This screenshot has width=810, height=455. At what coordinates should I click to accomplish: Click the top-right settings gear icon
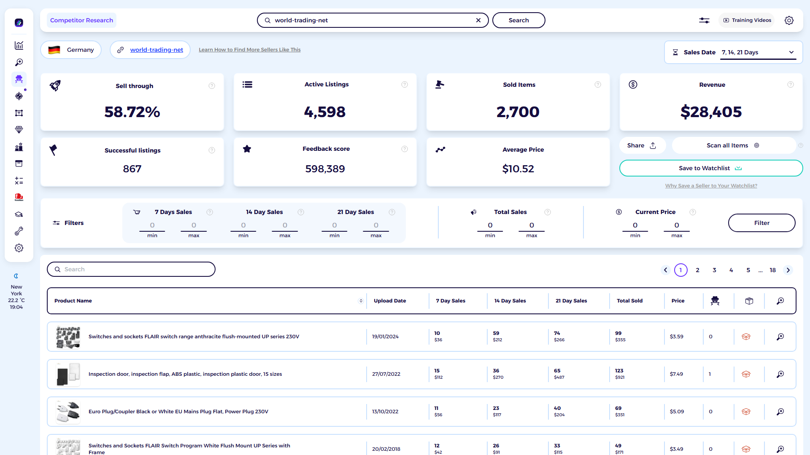point(789,20)
